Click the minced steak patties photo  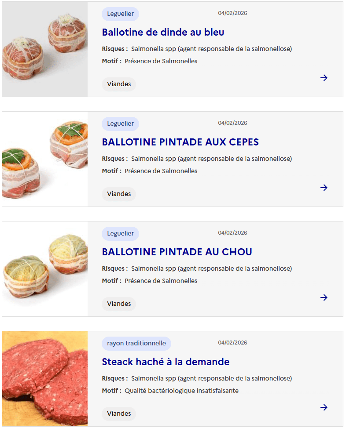coord(45,379)
